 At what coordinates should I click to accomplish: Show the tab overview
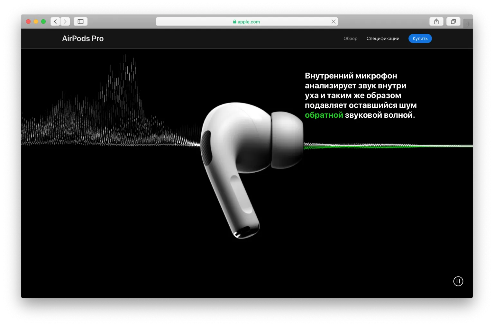[453, 22]
